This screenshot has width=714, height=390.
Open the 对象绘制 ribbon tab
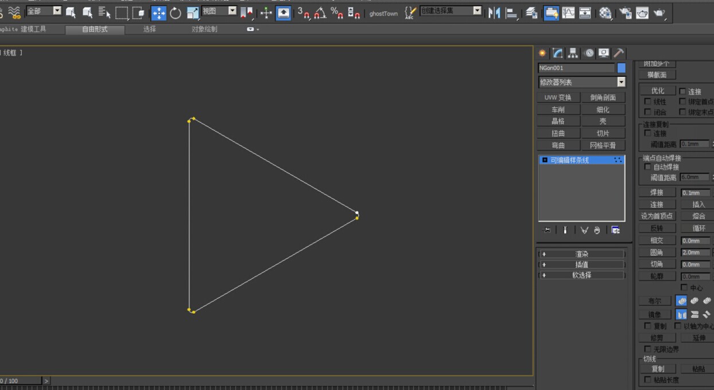[x=205, y=29]
